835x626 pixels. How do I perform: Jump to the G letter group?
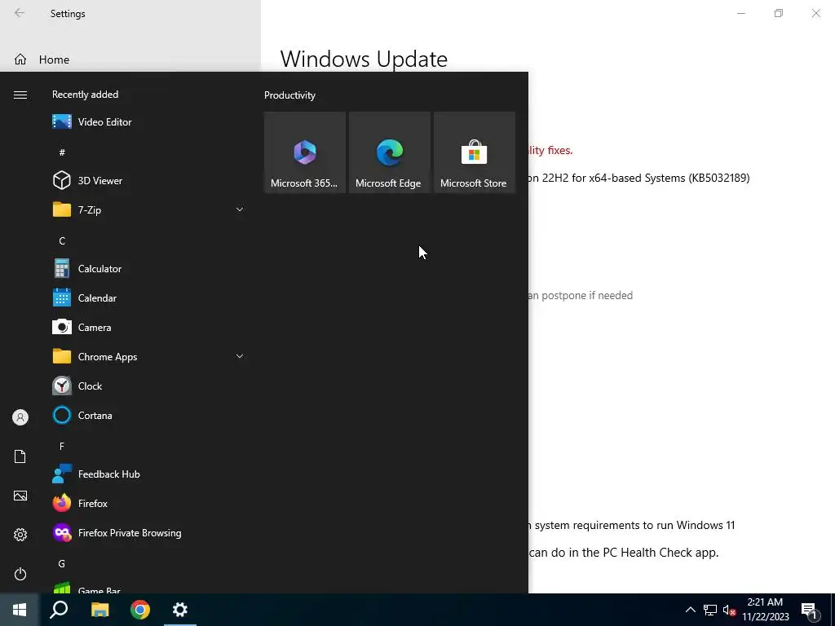pos(62,564)
